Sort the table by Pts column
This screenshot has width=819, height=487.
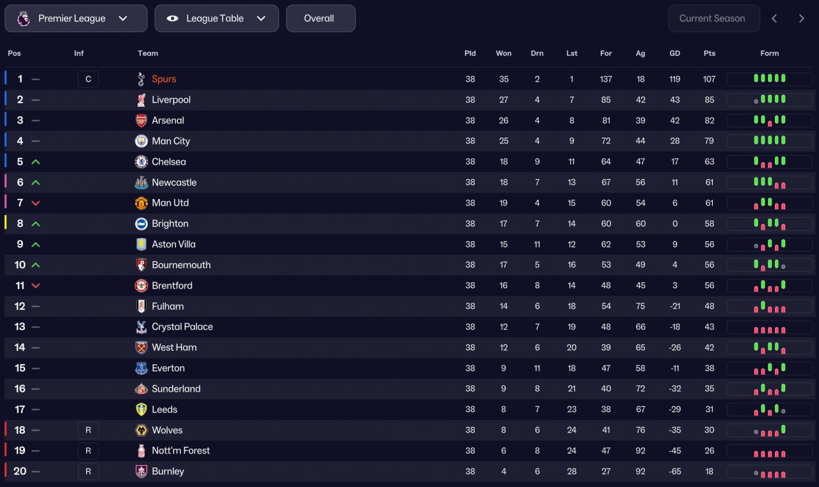coord(709,53)
